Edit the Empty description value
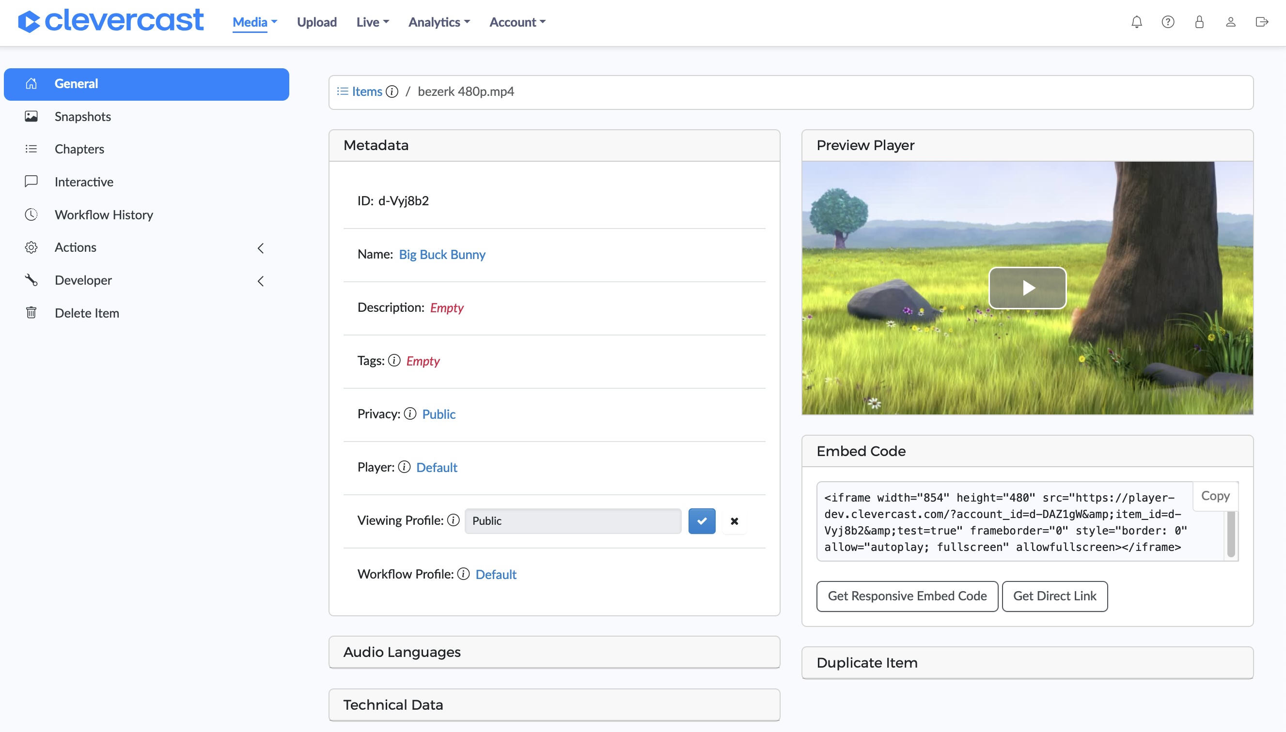 coord(447,308)
